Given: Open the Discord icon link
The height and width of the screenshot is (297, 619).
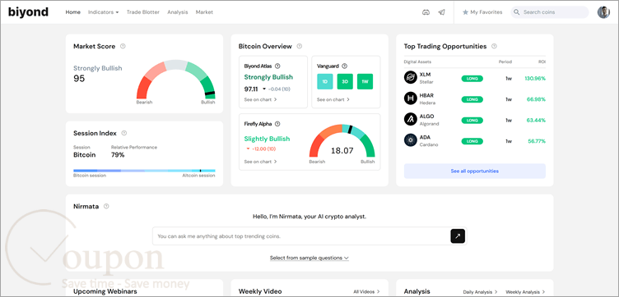Looking at the screenshot, I should click(426, 12).
